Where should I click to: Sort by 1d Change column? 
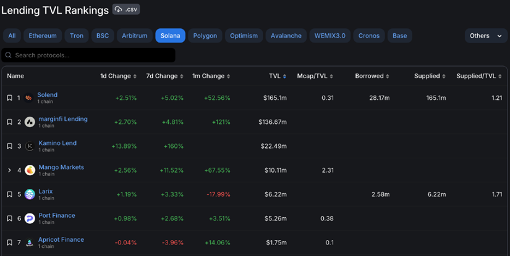pyautogui.click(x=119, y=76)
